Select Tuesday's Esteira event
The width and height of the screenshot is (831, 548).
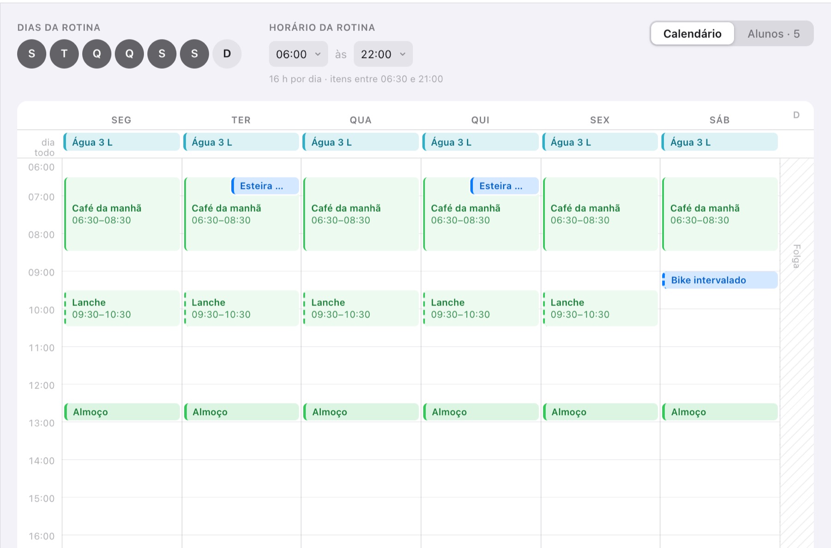pos(265,186)
